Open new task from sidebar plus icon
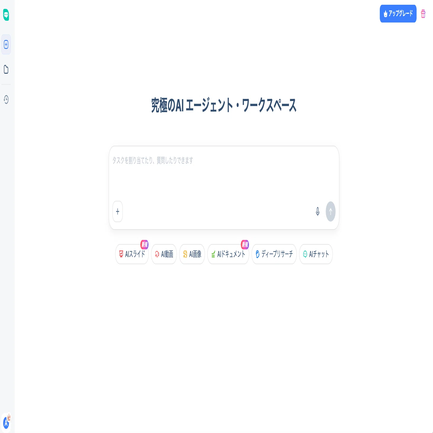This screenshot has width=433, height=433. (6, 44)
